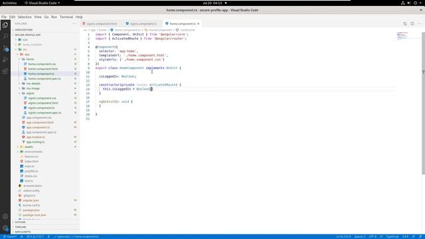Change the TypeScript language mode
The height and width of the screenshot is (239, 425).
392,236
